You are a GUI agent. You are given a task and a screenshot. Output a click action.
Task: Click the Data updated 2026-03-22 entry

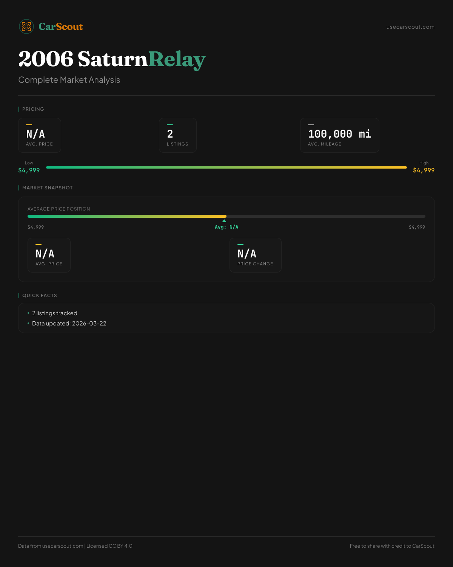click(69, 324)
